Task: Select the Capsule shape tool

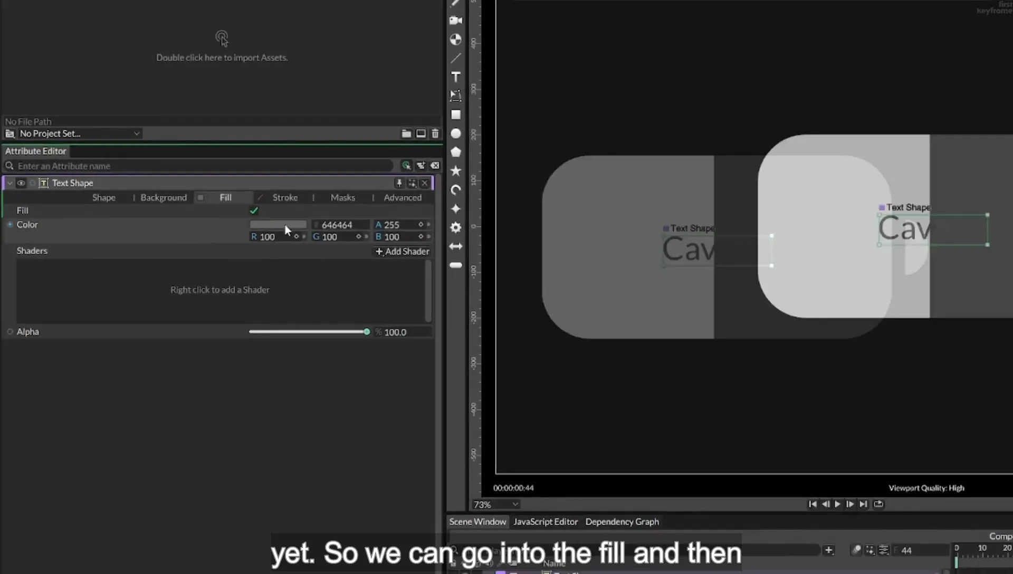Action: pyautogui.click(x=456, y=265)
